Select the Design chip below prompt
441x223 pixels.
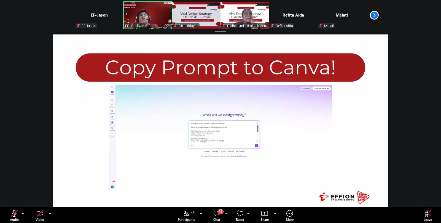[206, 151]
